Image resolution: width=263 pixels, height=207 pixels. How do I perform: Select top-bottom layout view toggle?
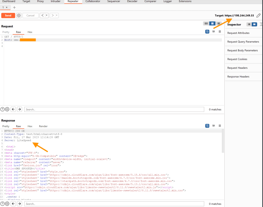tap(212, 24)
